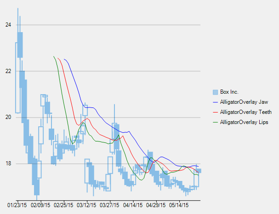279x214 pixels.
Task: Click the 03/12/15 date axis label
Action: coord(86,204)
